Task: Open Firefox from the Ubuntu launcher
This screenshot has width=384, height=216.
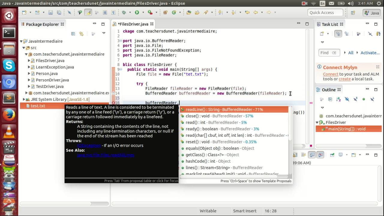Action: pos(9,115)
